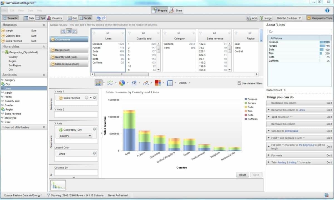The height and width of the screenshot is (200, 334).
Task: Click the Add dataset button
Action: click(x=252, y=18)
